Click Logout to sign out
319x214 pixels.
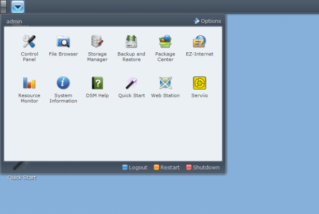click(135, 167)
